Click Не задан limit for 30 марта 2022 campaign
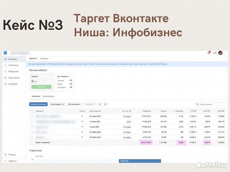Viewport: 230px width, 172px height. point(127,137)
